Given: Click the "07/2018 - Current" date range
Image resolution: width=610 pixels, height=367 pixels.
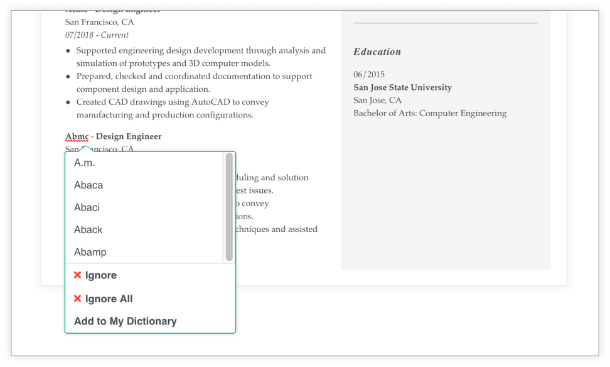Looking at the screenshot, I should [97, 35].
